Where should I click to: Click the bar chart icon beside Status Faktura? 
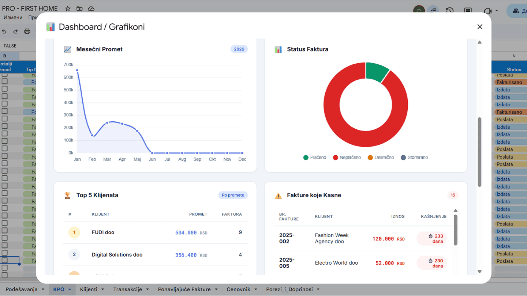[278, 49]
